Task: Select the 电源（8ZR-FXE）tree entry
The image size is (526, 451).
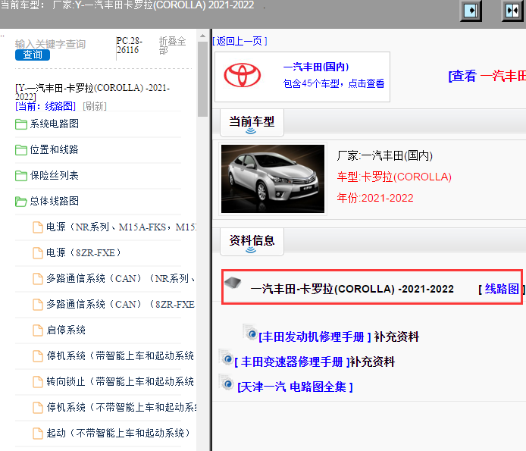Action: [x=83, y=252]
